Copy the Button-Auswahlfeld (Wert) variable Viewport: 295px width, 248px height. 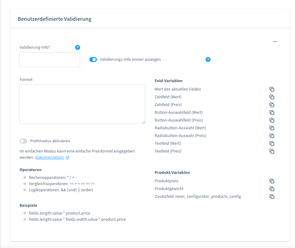(272, 113)
